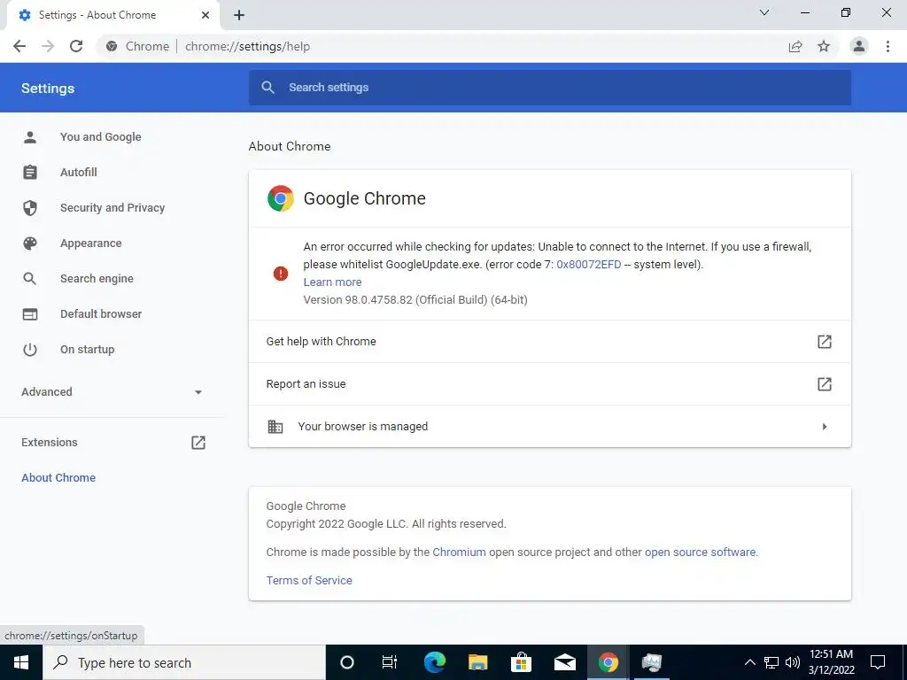The width and height of the screenshot is (907, 680).
Task: Open Extensions from the sidebar
Action: click(50, 443)
